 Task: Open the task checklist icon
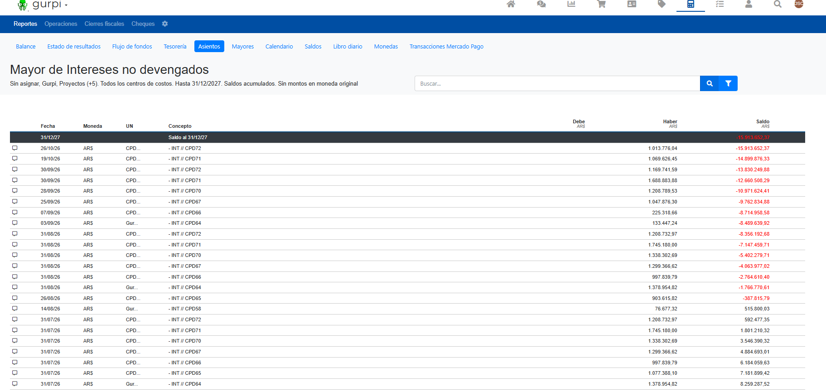click(x=720, y=4)
